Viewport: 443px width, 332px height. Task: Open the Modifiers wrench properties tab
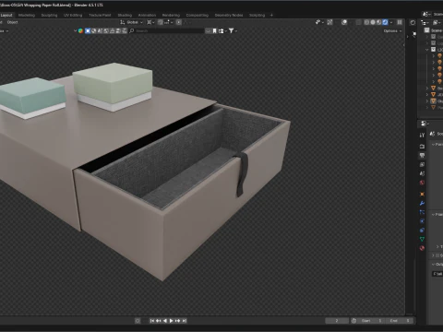[422, 203]
